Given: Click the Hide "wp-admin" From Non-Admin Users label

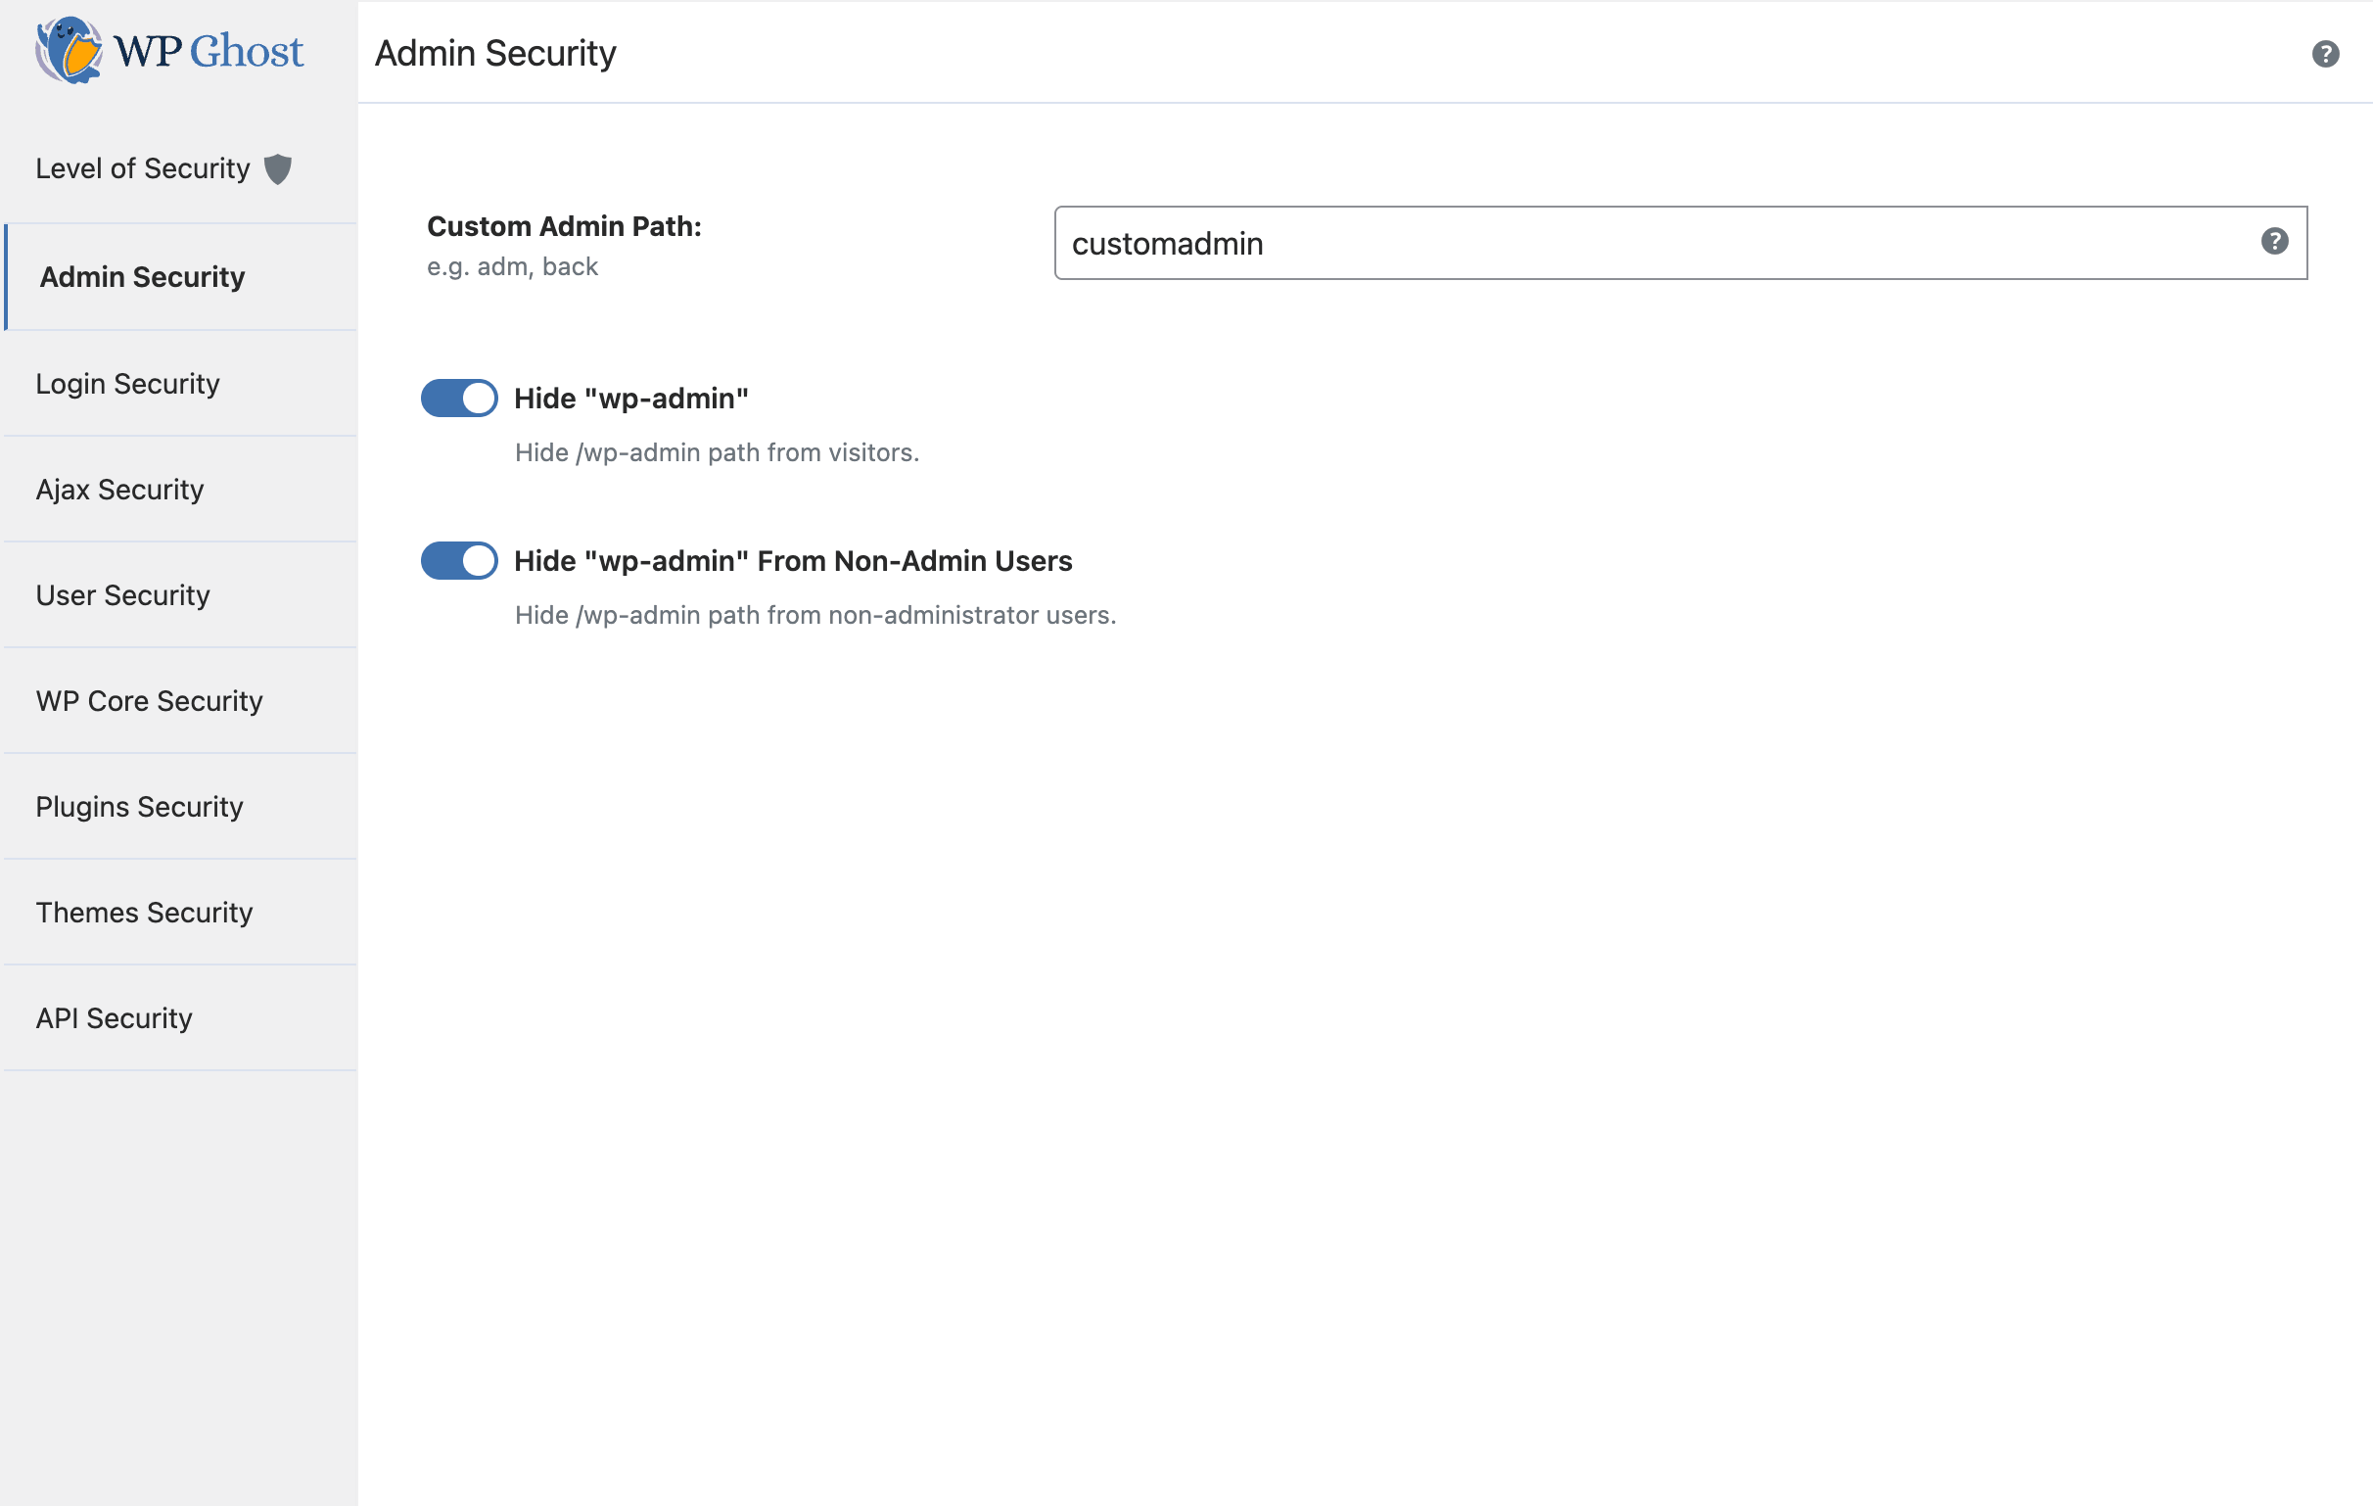Looking at the screenshot, I should pyautogui.click(x=793, y=561).
